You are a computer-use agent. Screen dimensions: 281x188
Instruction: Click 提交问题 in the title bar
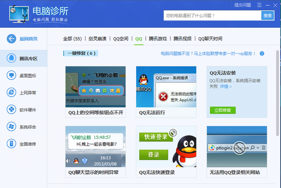pyautogui.click(x=243, y=5)
